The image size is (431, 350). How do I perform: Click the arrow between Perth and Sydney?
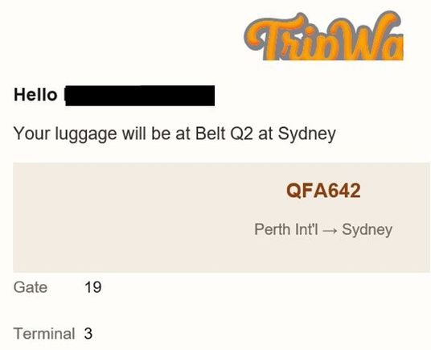tap(330, 230)
